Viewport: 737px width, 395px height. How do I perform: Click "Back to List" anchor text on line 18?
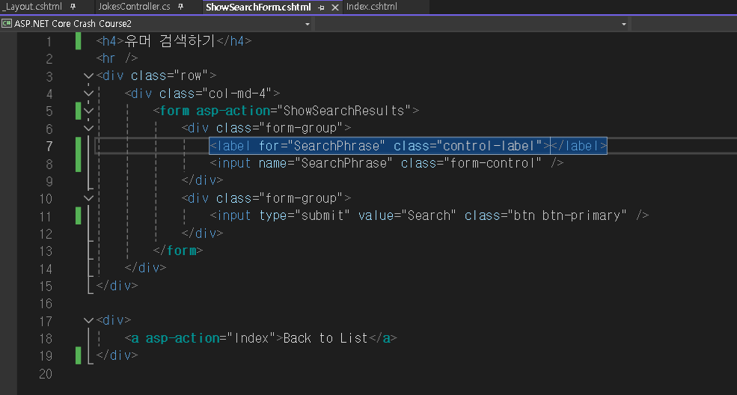pyautogui.click(x=325, y=337)
